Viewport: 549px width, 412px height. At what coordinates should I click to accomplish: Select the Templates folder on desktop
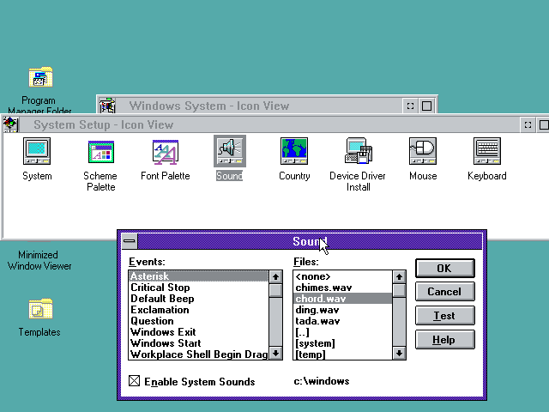pos(40,309)
